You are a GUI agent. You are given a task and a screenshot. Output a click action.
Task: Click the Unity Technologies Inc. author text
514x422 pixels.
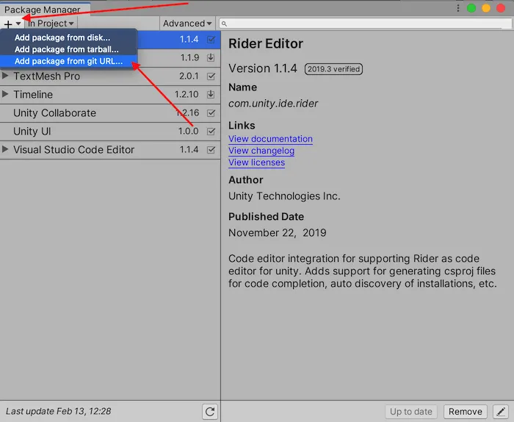pos(284,196)
